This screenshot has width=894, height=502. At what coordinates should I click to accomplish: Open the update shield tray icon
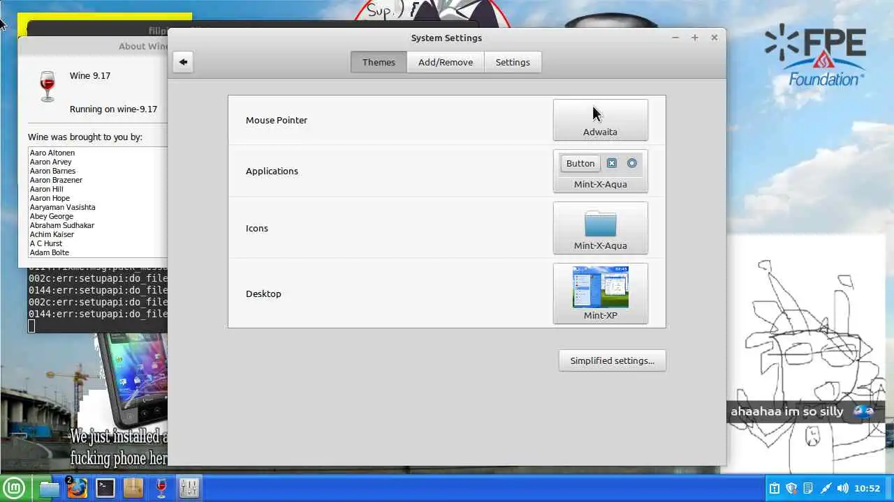coord(791,488)
